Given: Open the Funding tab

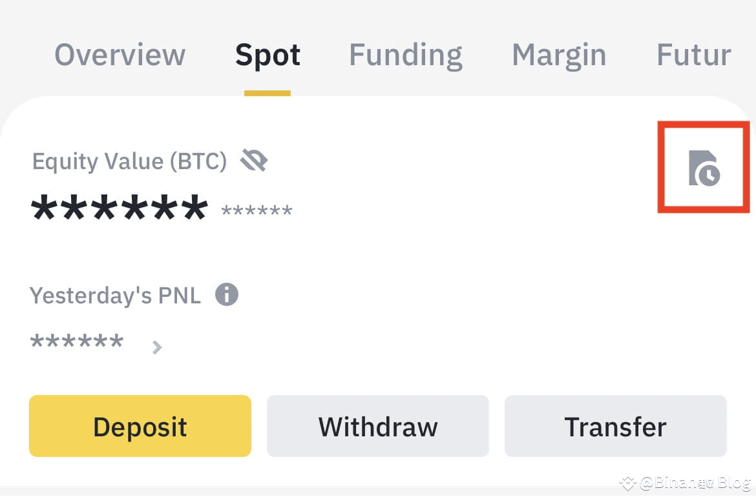Looking at the screenshot, I should [406, 56].
